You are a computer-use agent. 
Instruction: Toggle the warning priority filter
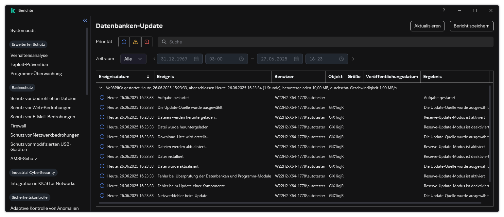[135, 42]
